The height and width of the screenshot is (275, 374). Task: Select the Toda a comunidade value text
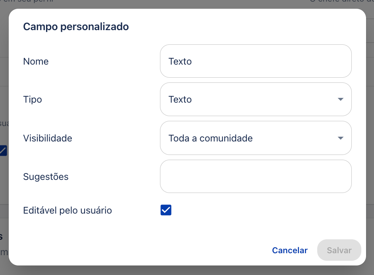(x=210, y=138)
